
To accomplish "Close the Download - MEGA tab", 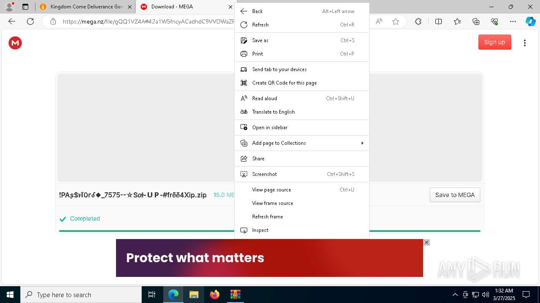I will 230,7.
